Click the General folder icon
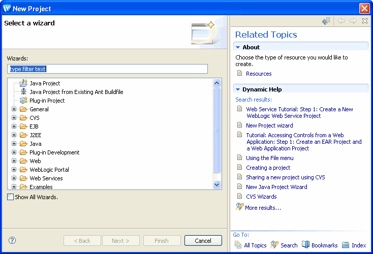The width and height of the screenshot is (373, 254). pos(23,109)
